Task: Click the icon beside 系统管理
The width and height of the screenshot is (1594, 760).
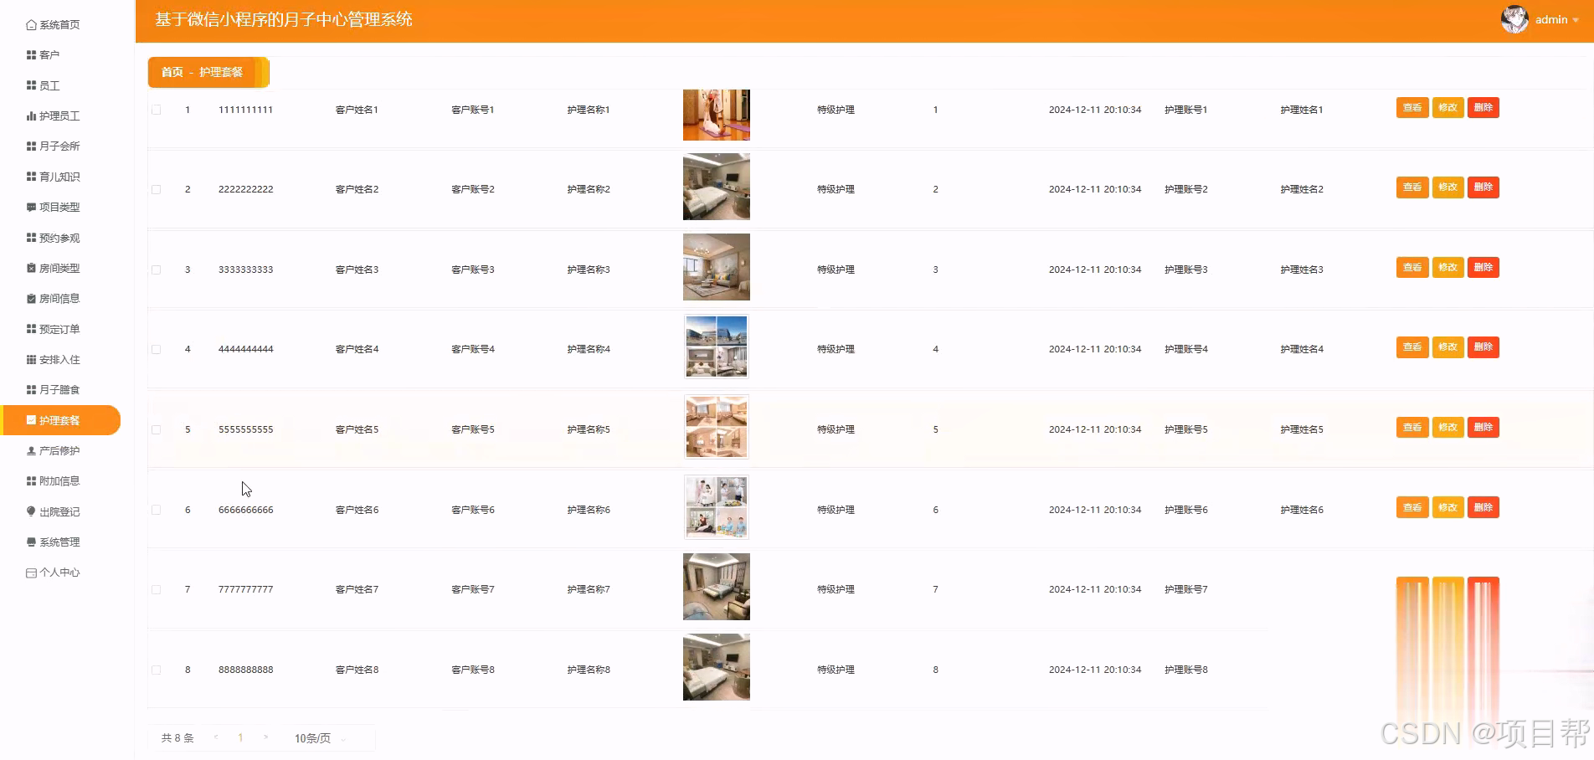Action: pyautogui.click(x=31, y=542)
